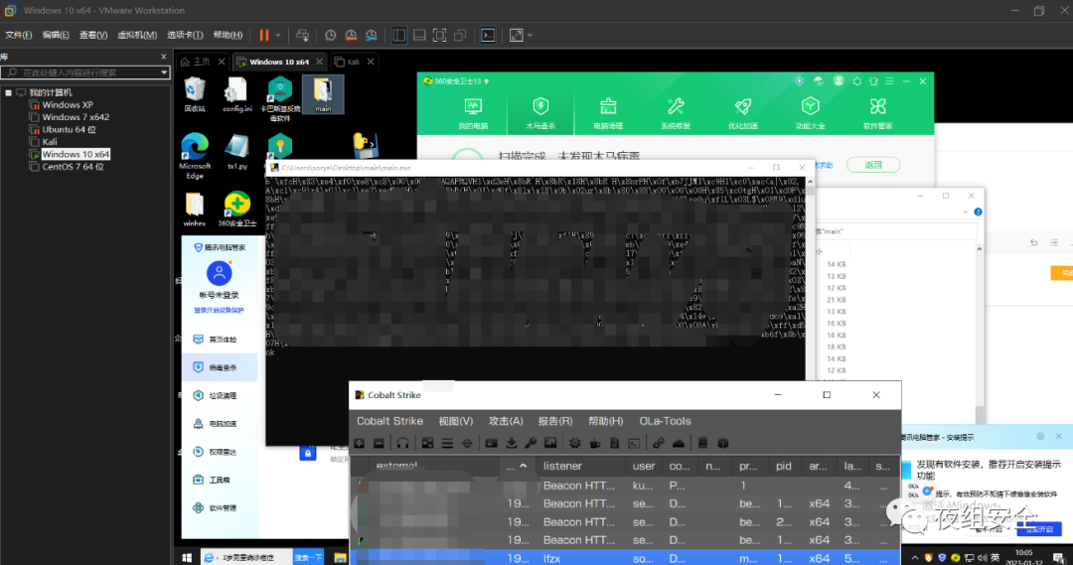Select the Microsoft Edge desktop shortcut
This screenshot has width=1073, height=565.
coord(195,157)
